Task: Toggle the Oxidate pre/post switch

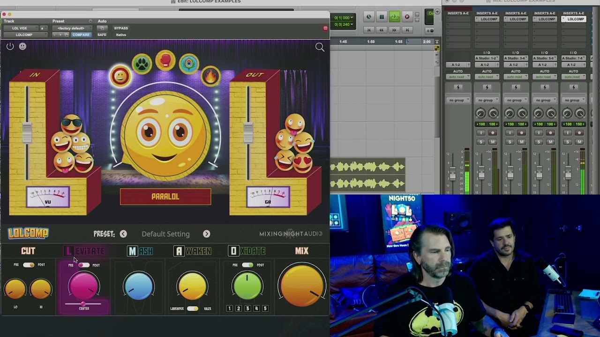Action: tap(247, 265)
